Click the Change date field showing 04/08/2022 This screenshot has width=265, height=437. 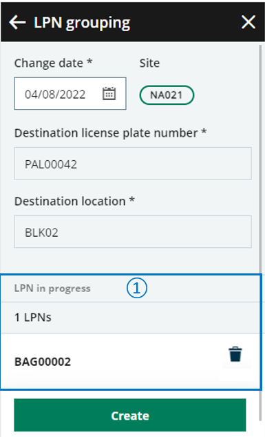click(70, 94)
